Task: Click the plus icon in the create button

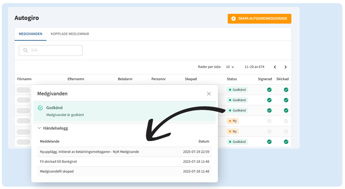Action: (x=234, y=18)
